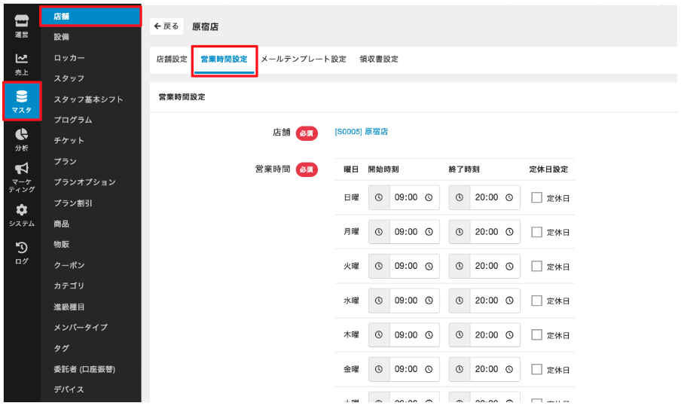Click the 戻る back button
Viewport: 681px width, 406px height.
(166, 26)
